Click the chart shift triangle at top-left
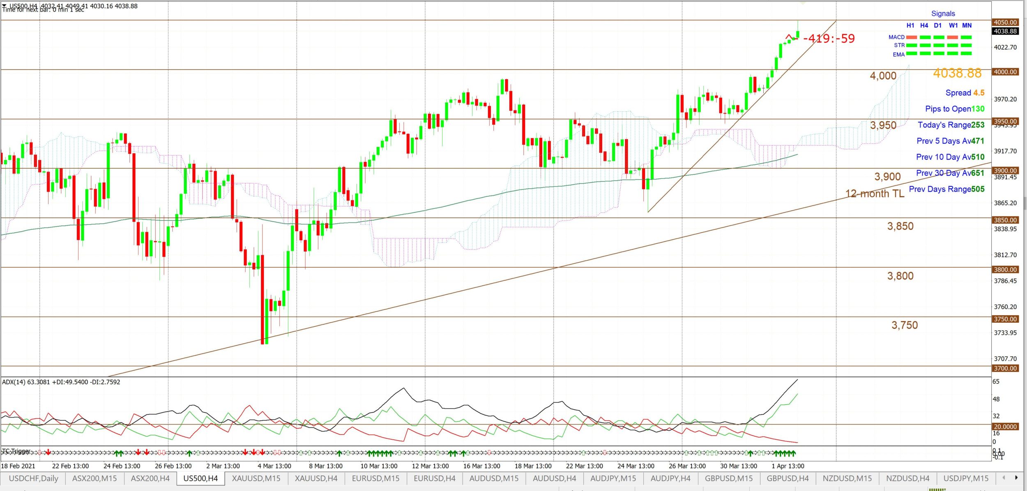Screen dimensions: 1027x491 click(x=5, y=6)
